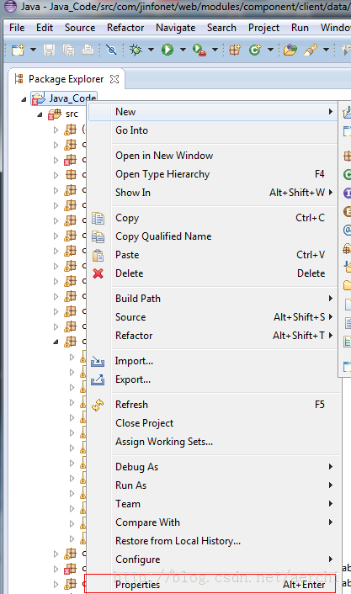Click the red Delete cross icon
Image resolution: width=351 pixels, height=594 pixels.
tap(98, 273)
